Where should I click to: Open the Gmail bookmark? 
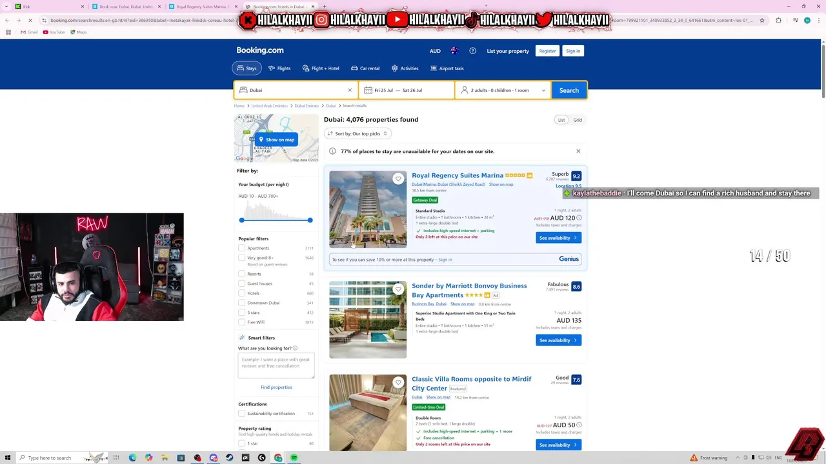pyautogui.click(x=29, y=32)
